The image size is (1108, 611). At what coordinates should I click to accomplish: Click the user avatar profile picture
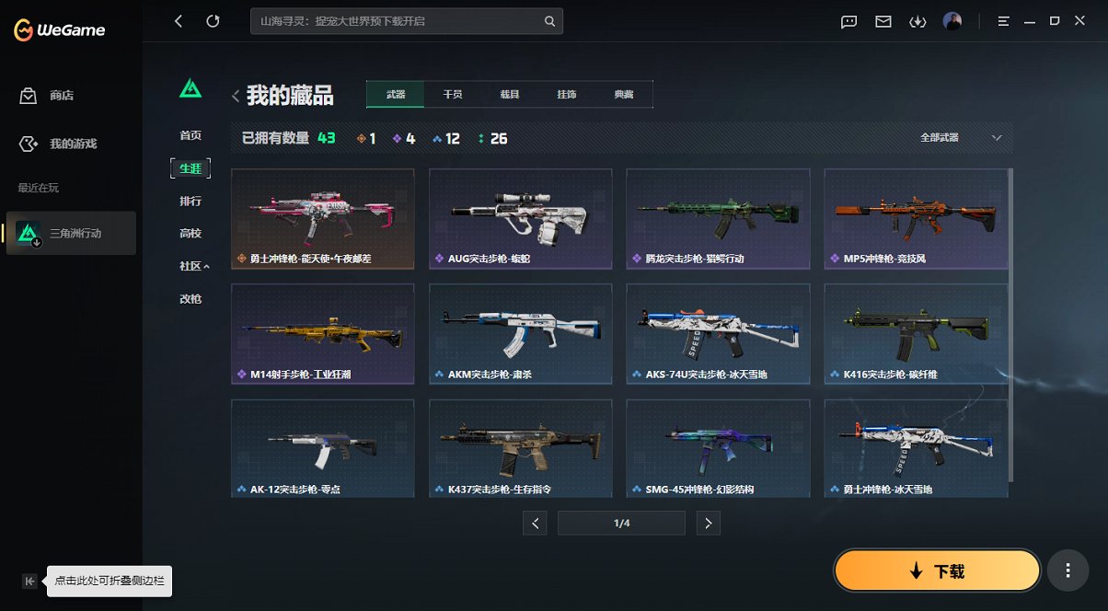[952, 21]
